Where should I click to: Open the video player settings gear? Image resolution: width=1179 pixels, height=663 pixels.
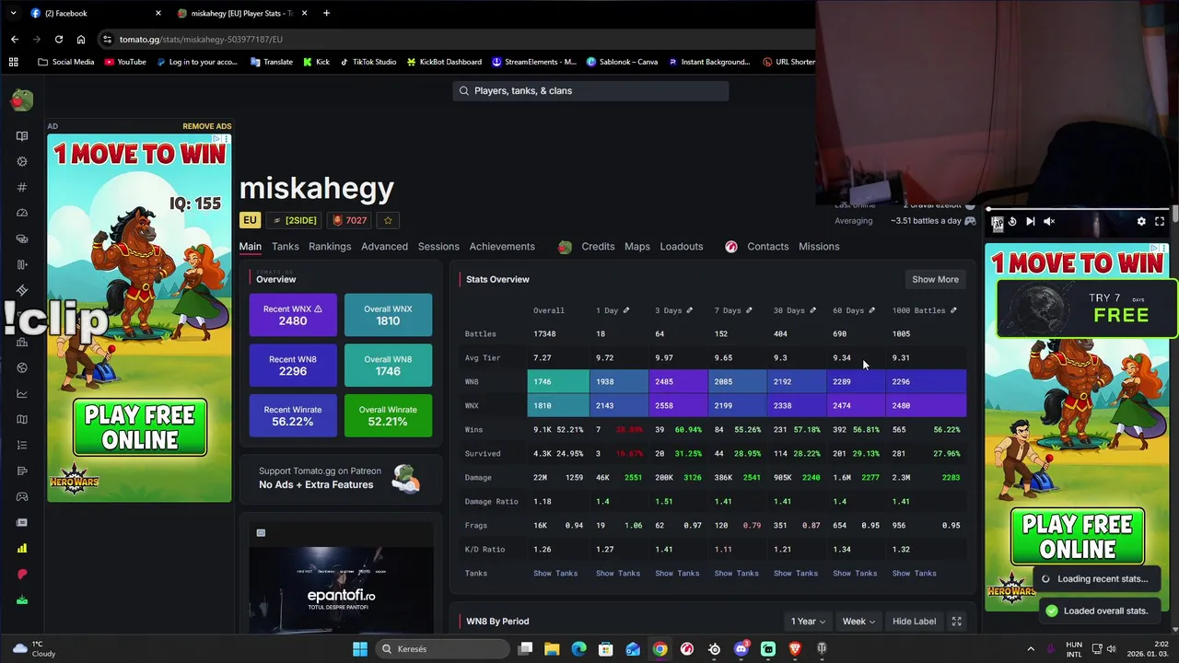point(1141,221)
